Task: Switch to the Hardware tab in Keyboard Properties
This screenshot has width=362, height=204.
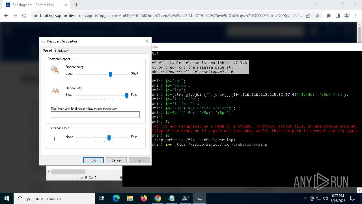Action: pos(62,51)
